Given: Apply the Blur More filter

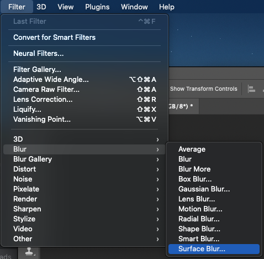Looking at the screenshot, I should coord(214,169).
